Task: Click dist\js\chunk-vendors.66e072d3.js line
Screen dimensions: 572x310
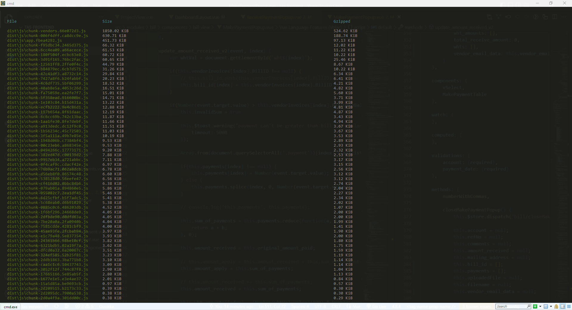Action: [x=46, y=31]
